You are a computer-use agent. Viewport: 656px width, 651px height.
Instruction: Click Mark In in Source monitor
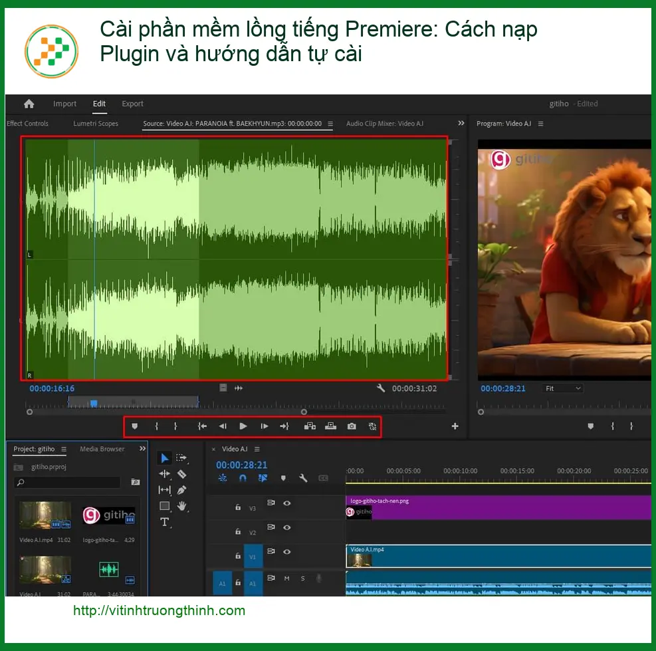156,426
